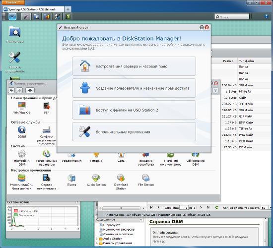The height and width of the screenshot is (248, 273).
Task: Open DDNS settings in Control Panel
Action: [22, 132]
